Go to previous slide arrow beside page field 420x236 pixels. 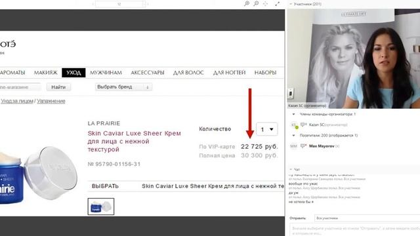(93, 4)
